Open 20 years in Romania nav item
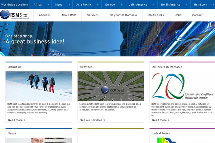Image resolution: width=215 pixels, height=143 pixels. pyautogui.click(x=123, y=15)
